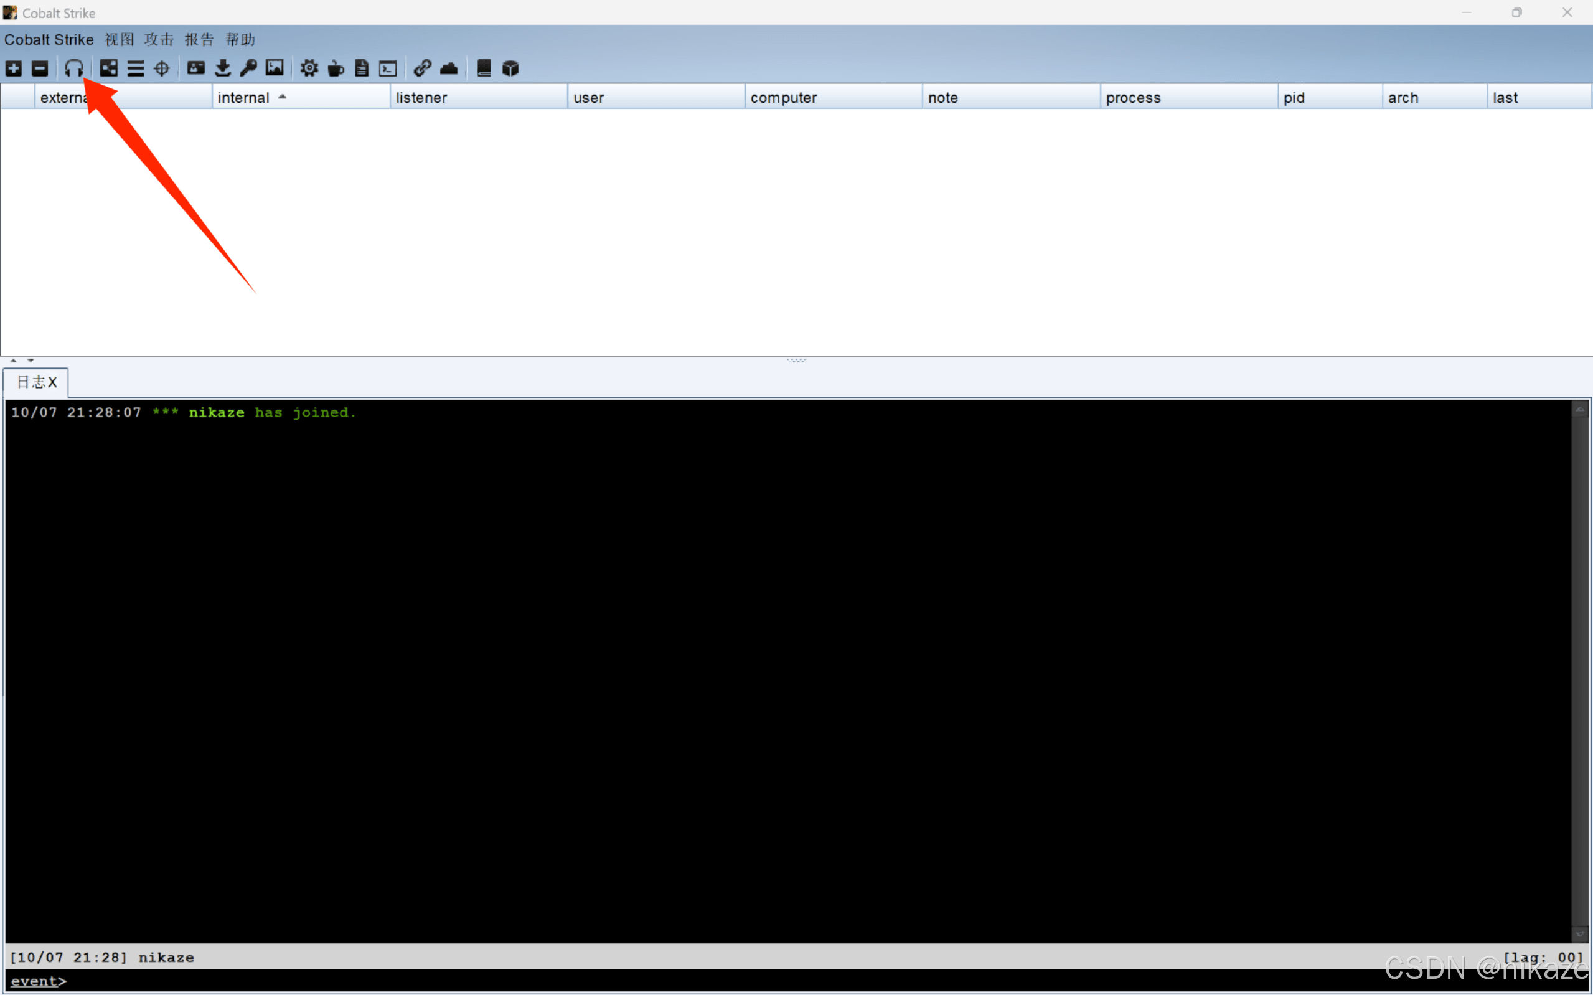
Task: Open credentials via the key icon
Action: point(248,68)
